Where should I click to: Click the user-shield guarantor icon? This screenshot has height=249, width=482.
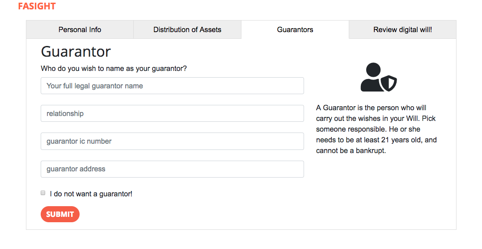378,77
